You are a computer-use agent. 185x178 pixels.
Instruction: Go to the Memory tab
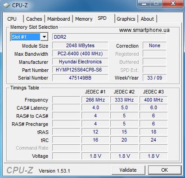84,19
